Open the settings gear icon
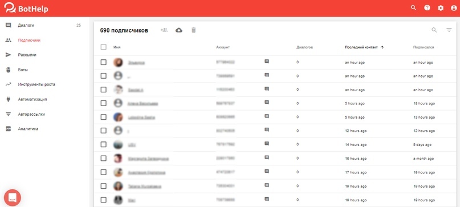460x207 pixels. pos(441,8)
